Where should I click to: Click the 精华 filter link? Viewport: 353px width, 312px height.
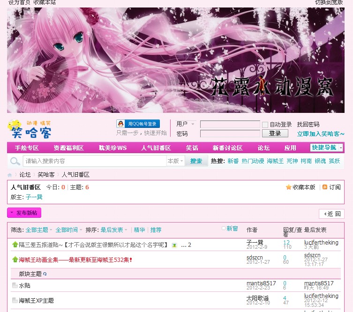(139, 230)
